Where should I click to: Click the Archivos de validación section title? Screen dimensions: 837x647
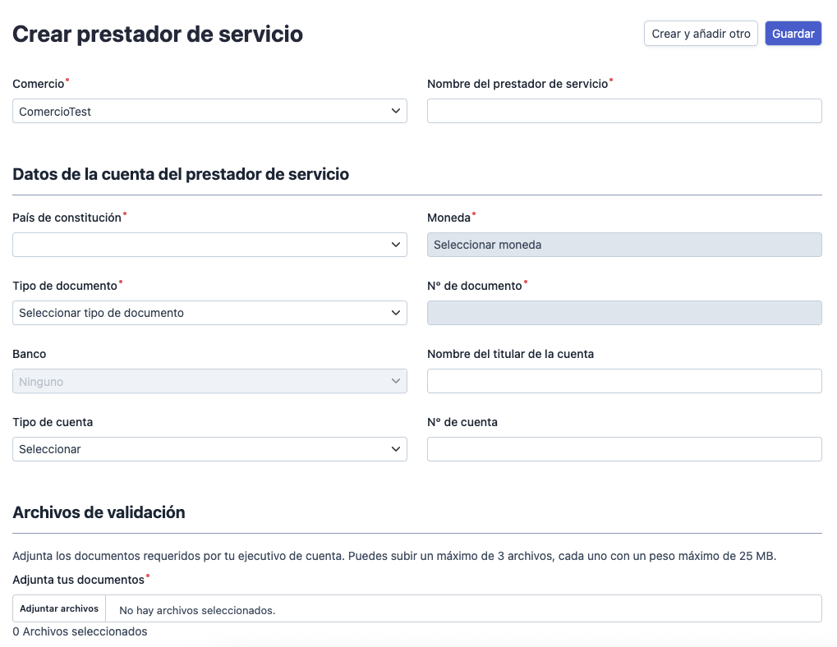point(99,512)
